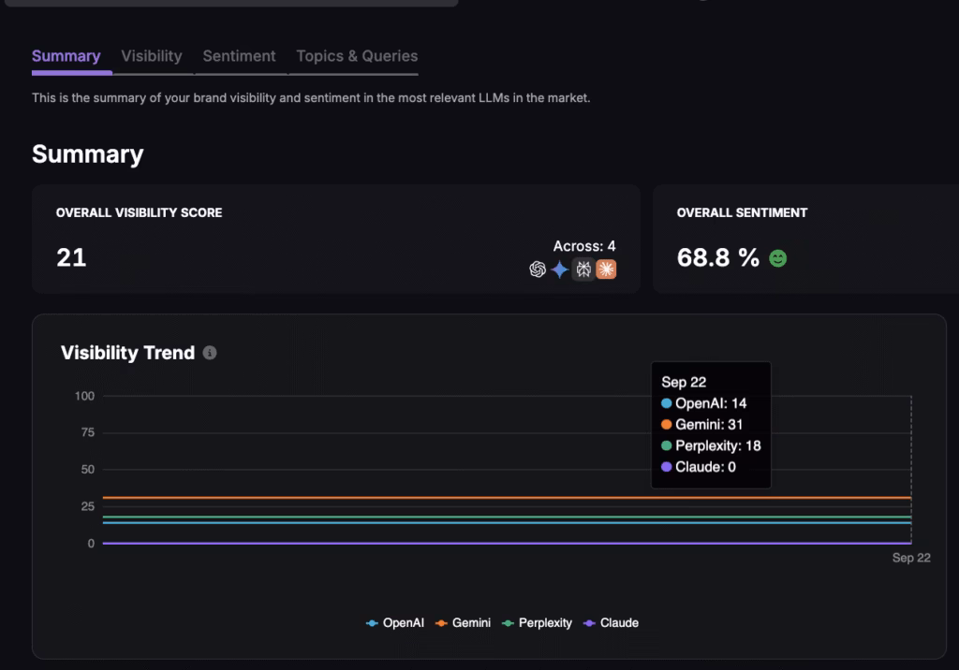
Task: Open the Summary tab
Action: coord(66,56)
